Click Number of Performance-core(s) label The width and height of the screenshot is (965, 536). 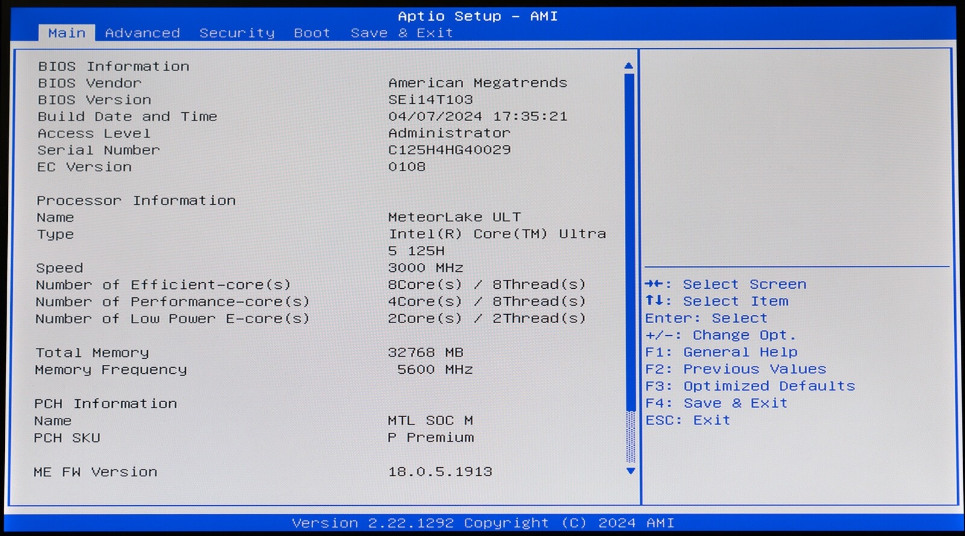click(172, 302)
